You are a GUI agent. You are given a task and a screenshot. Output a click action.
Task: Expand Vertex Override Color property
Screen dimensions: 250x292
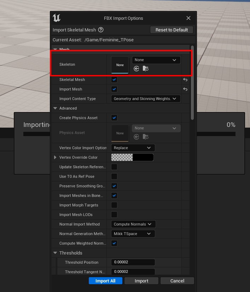pyautogui.click(x=55, y=157)
